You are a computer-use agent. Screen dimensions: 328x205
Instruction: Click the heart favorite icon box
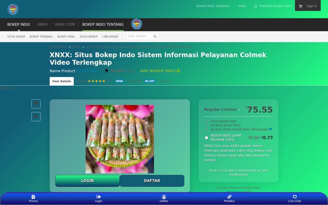(x=36, y=104)
